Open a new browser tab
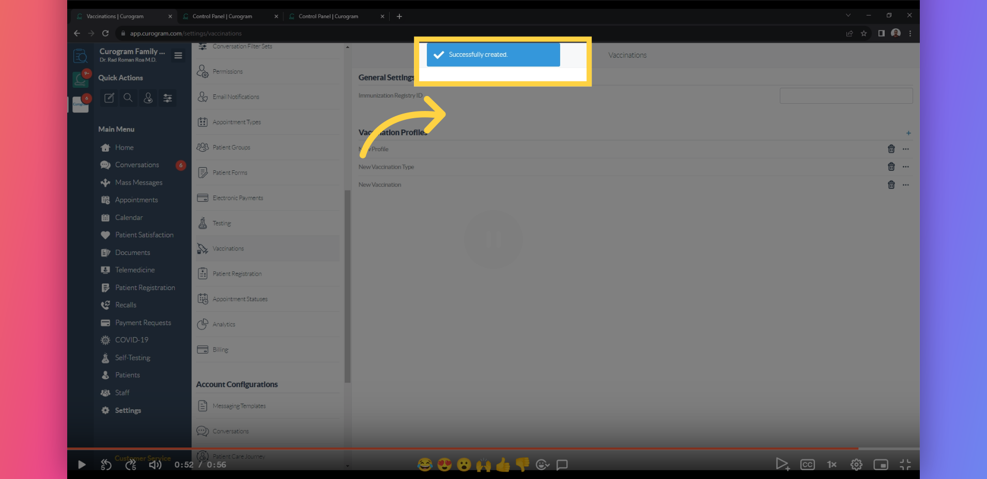This screenshot has height=479, width=987. pyautogui.click(x=399, y=17)
